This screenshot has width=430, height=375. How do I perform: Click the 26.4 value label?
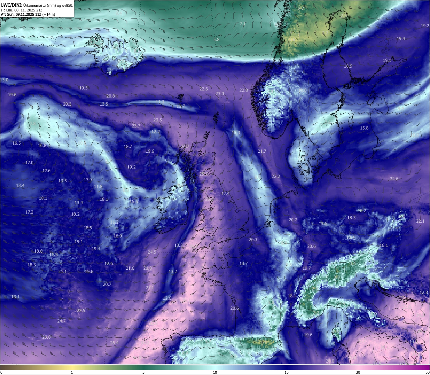114,343
